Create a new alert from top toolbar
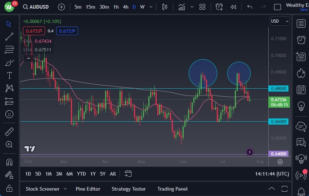This screenshot has width=309, height=196. [219, 7]
